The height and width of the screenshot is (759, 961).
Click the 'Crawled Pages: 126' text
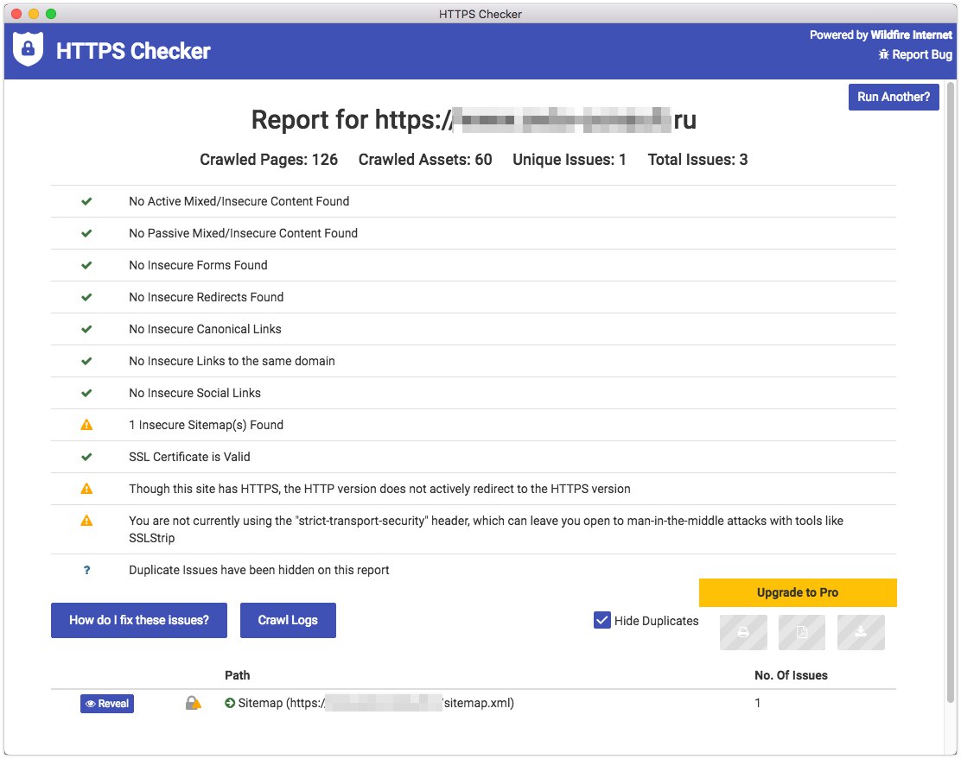(x=269, y=159)
